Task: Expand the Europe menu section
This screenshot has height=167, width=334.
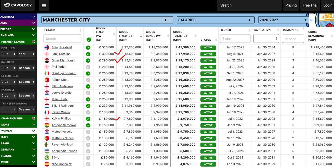Action: [18, 29]
